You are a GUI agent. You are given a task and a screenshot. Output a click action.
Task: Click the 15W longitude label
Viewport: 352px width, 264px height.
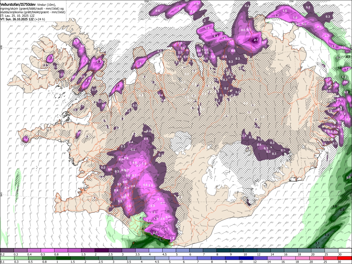coord(291,1)
